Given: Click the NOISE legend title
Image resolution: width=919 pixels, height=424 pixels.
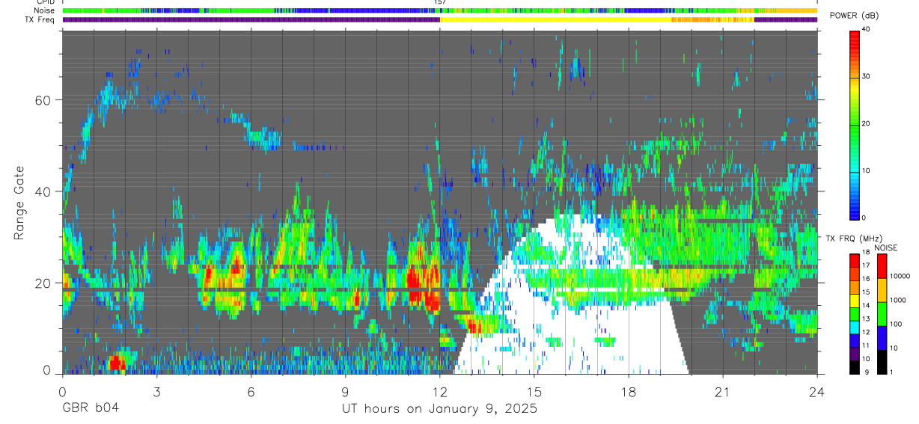Looking at the screenshot, I should click(x=887, y=248).
